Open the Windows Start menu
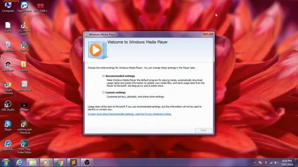 click(x=6, y=162)
